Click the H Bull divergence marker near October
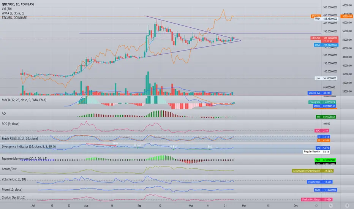The height and width of the screenshot is (209, 354). click(174, 146)
